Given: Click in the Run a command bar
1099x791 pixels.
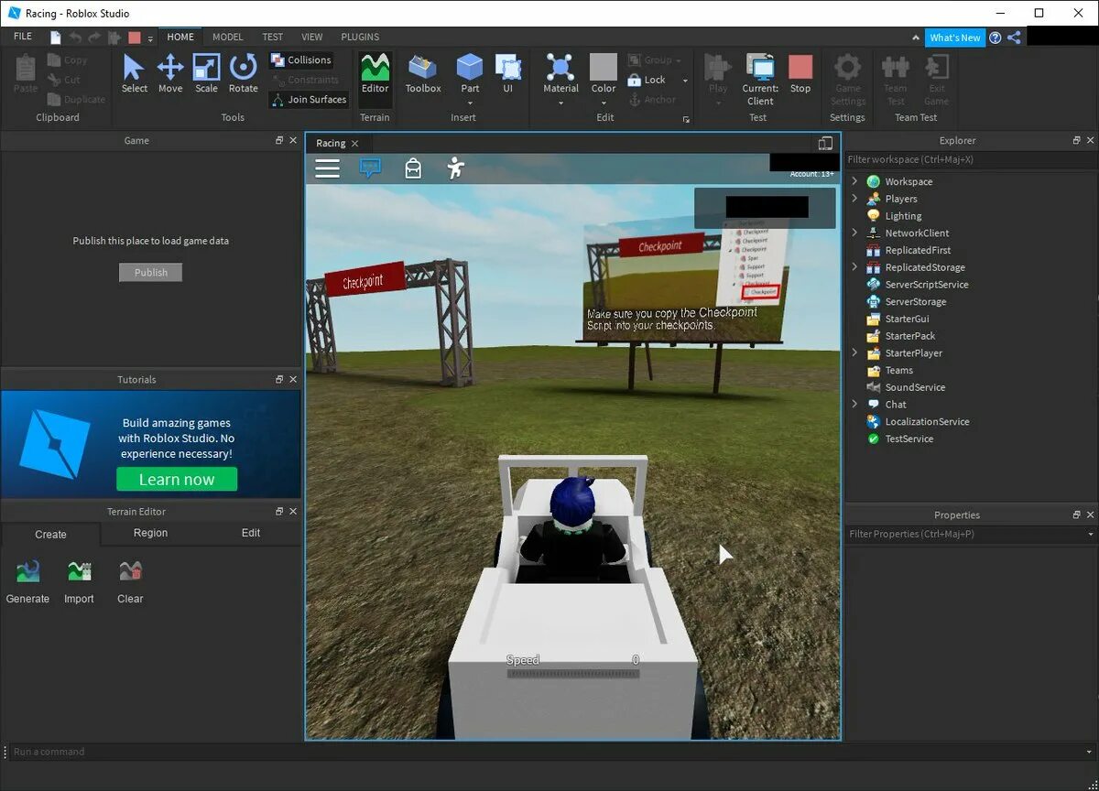Looking at the screenshot, I should point(549,752).
